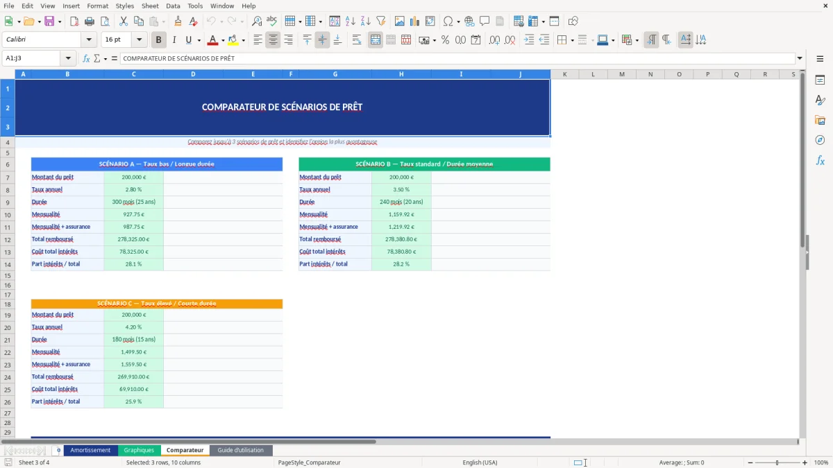This screenshot has height=468, width=833.
Task: Toggle underline formatting
Action: point(187,40)
